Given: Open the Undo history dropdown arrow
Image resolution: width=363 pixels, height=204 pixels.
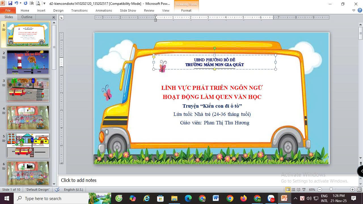Looking at the screenshot, I should (x=20, y=3).
